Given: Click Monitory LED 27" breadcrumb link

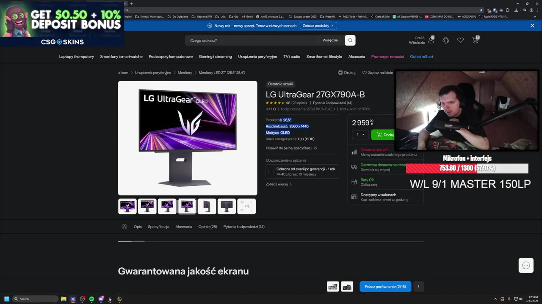Looking at the screenshot, I should pyautogui.click(x=222, y=73).
